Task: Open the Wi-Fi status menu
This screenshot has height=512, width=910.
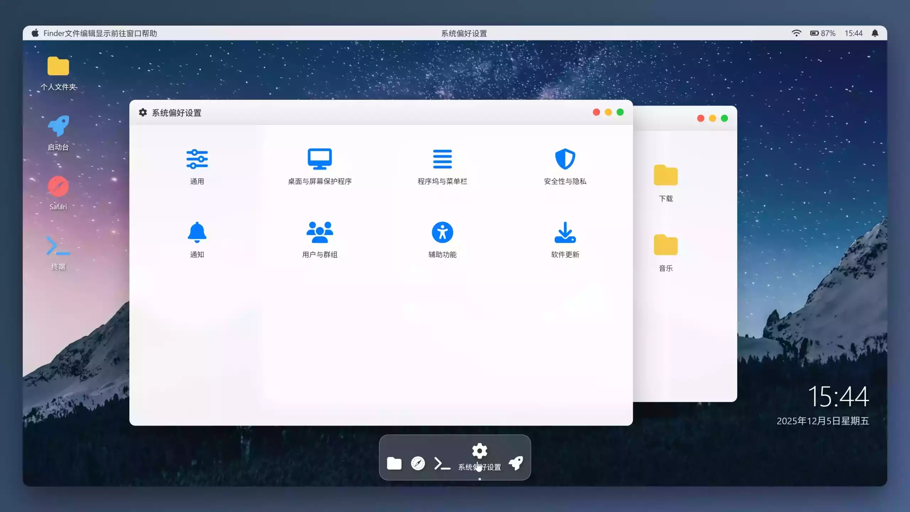Action: point(796,33)
